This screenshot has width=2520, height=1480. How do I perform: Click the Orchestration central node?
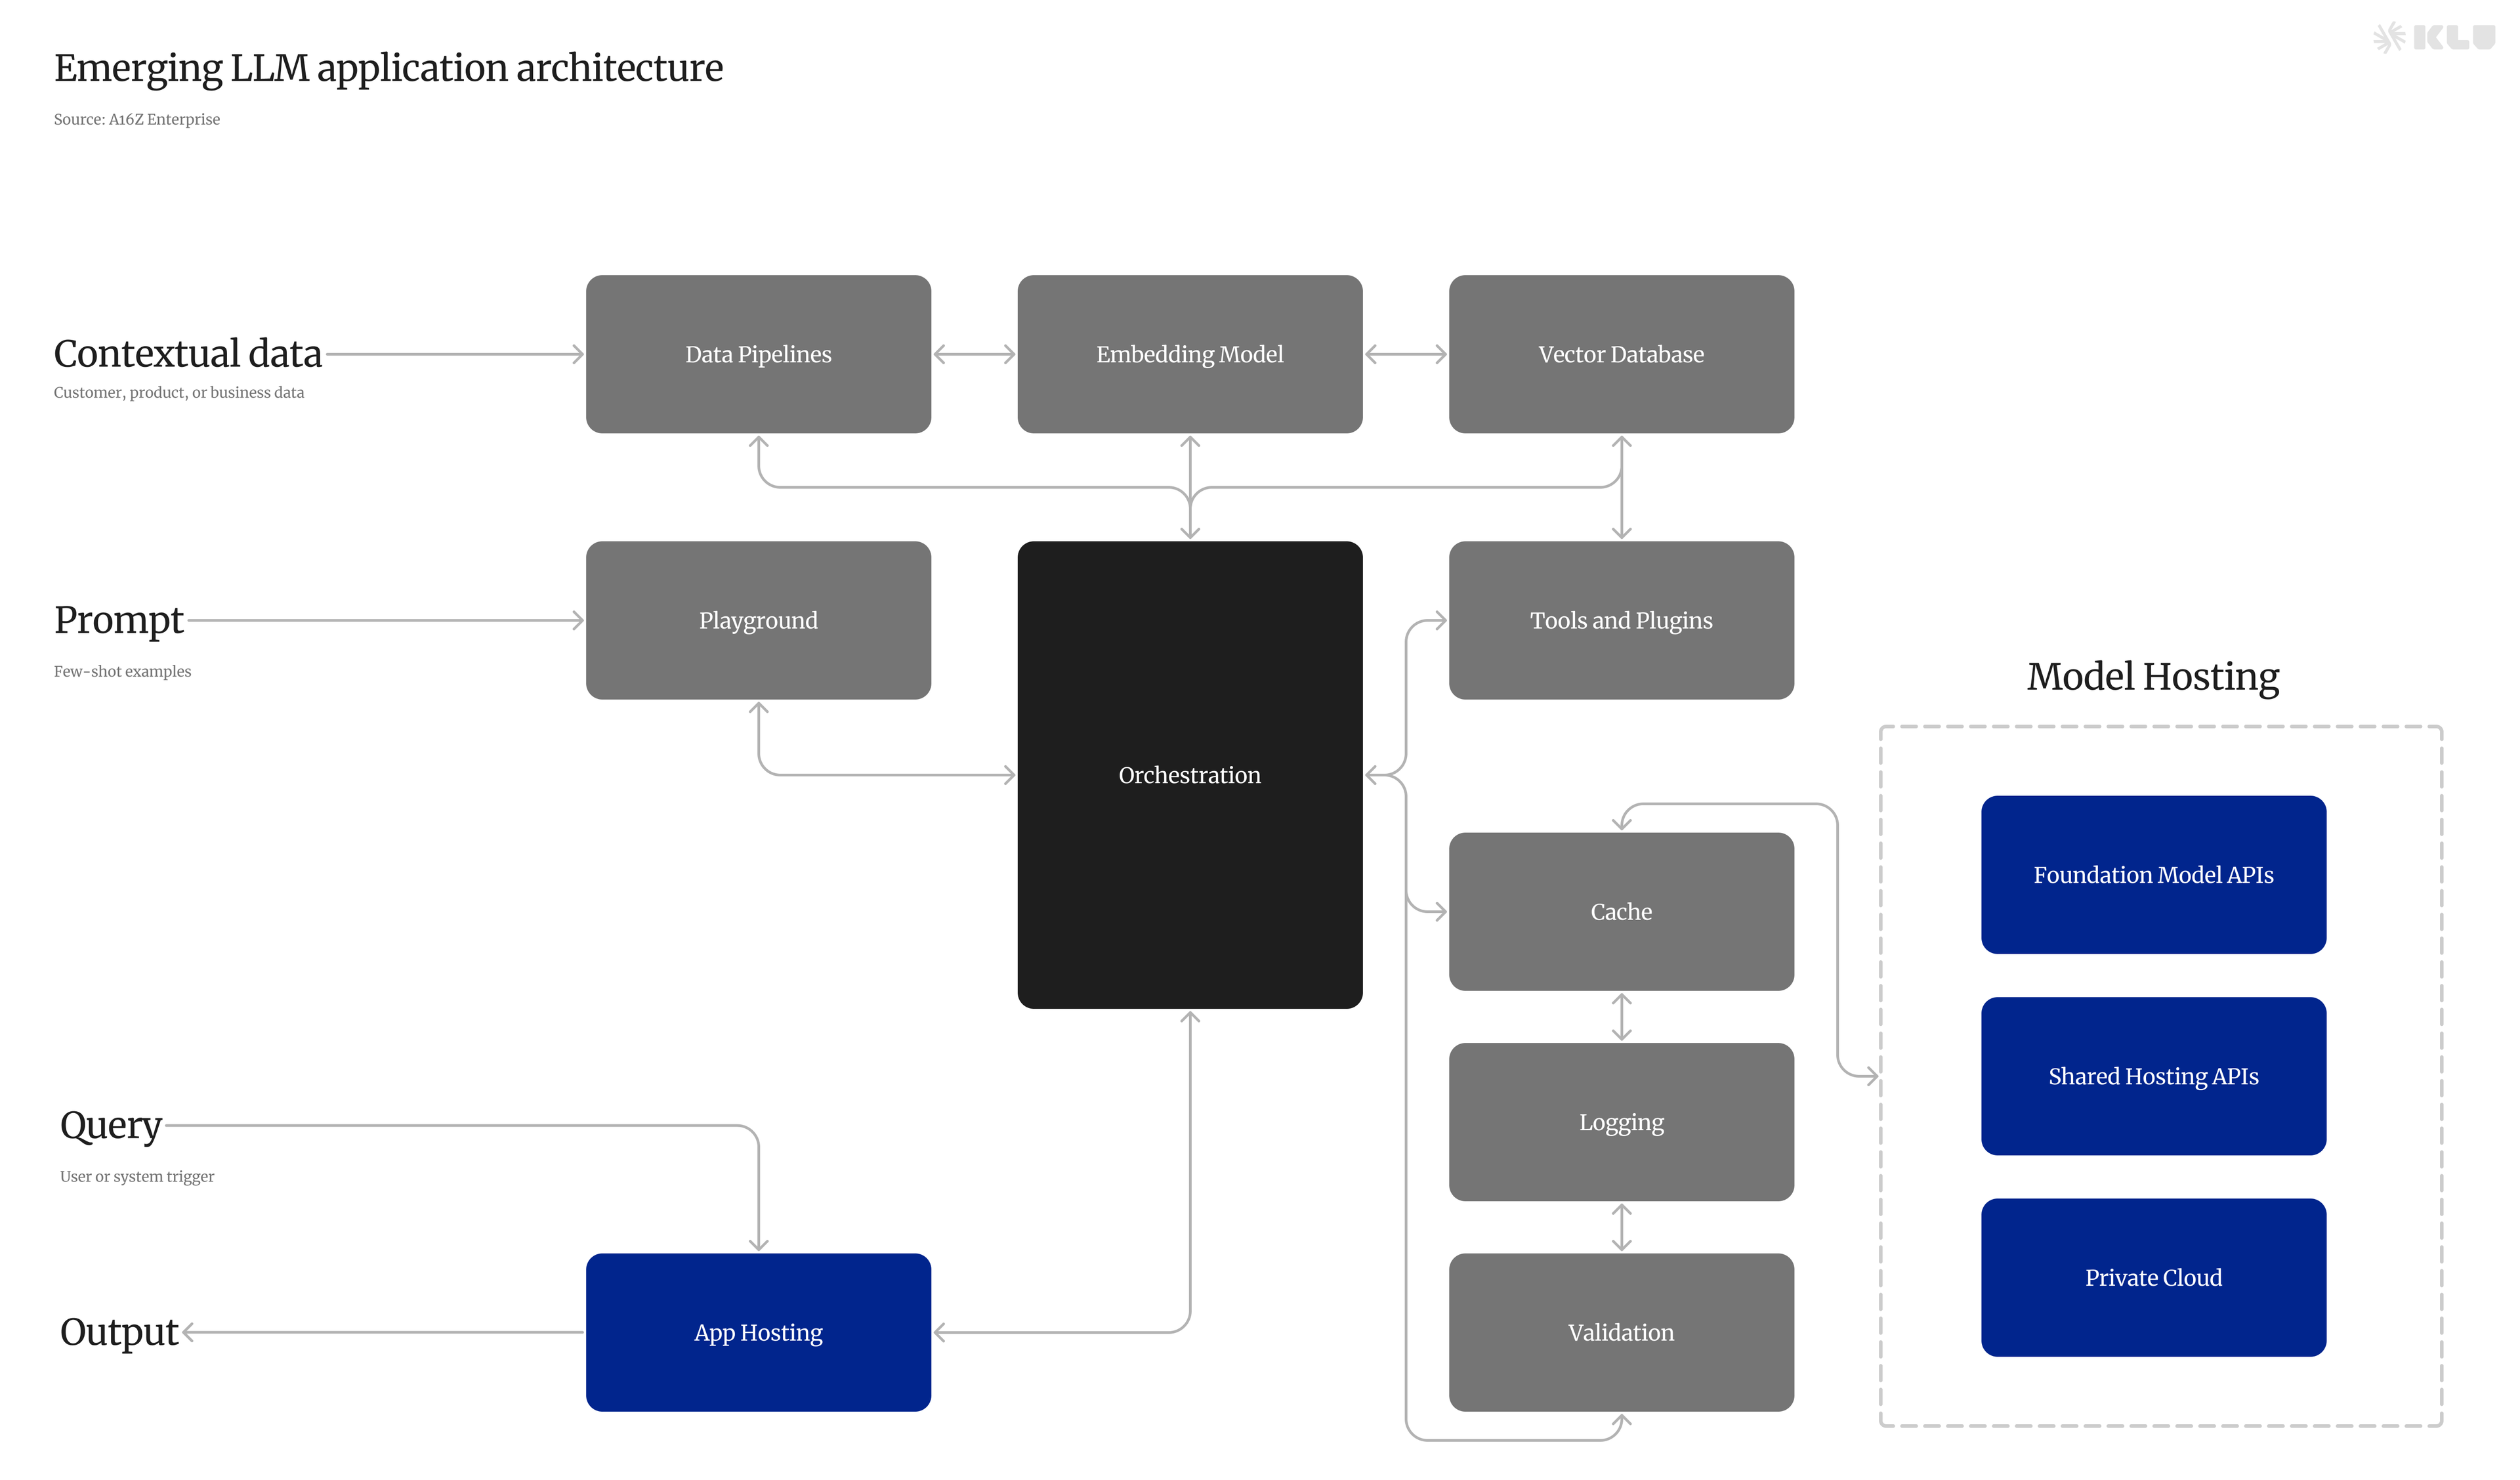[x=1190, y=775]
